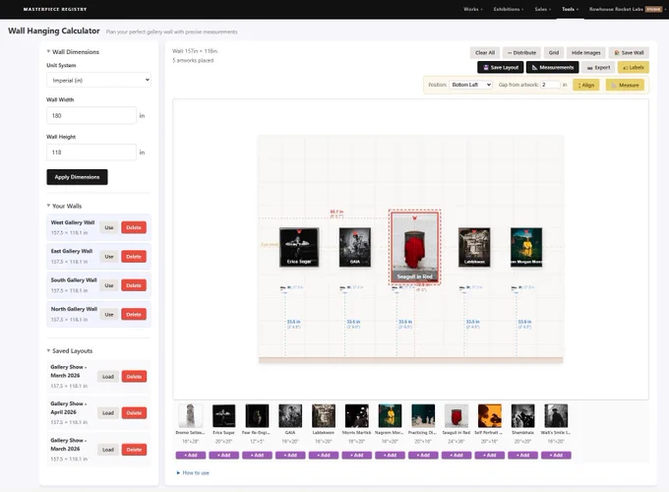Select the Erica Sugar artwork on wall
The height and width of the screenshot is (492, 669).
(299, 247)
